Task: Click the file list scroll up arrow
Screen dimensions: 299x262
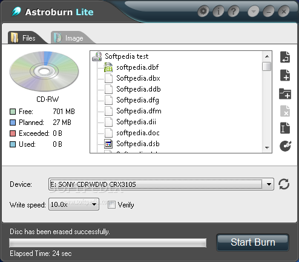Action: [267, 56]
